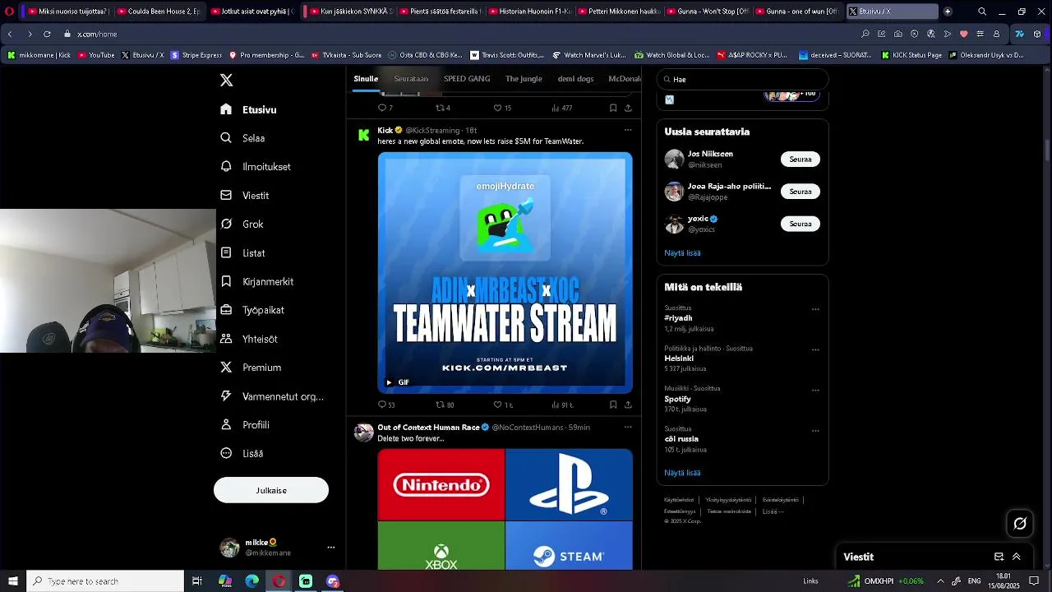
Task: Click the browser address bar
Action: (x=460, y=34)
